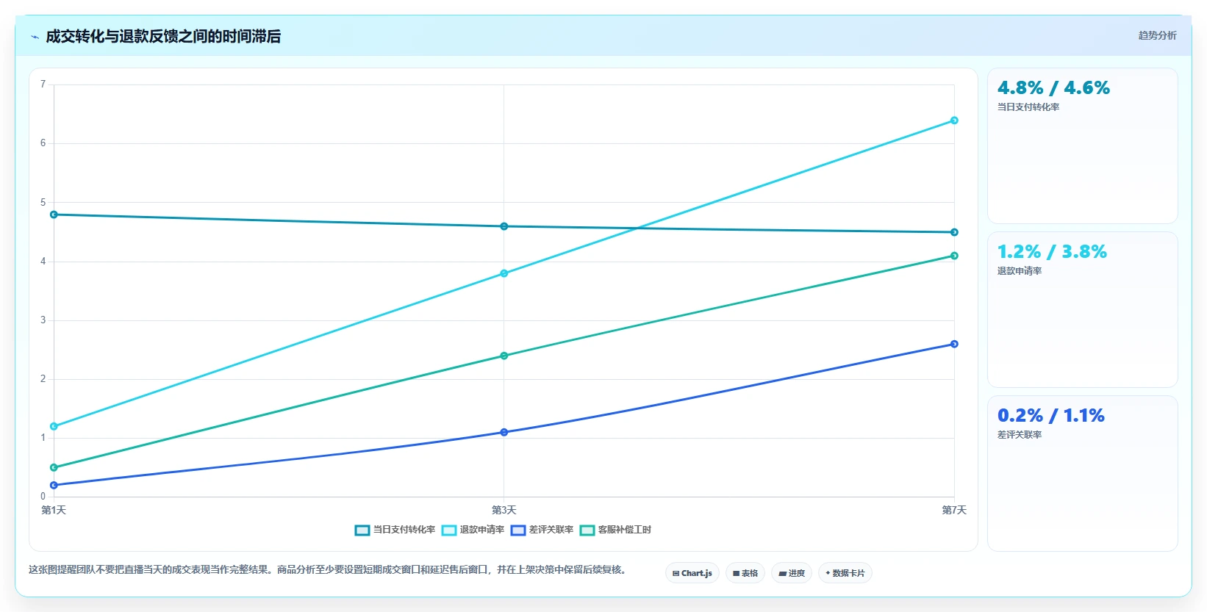Click 退款申请率 data point at 第1天
Viewport: 1207px width, 612px height.
click(54, 426)
